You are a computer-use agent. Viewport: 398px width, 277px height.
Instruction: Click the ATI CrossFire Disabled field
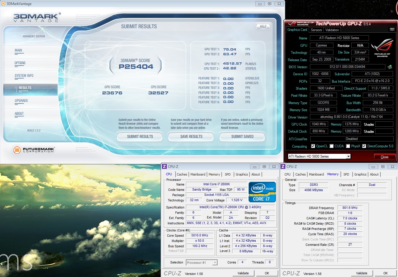click(352, 139)
